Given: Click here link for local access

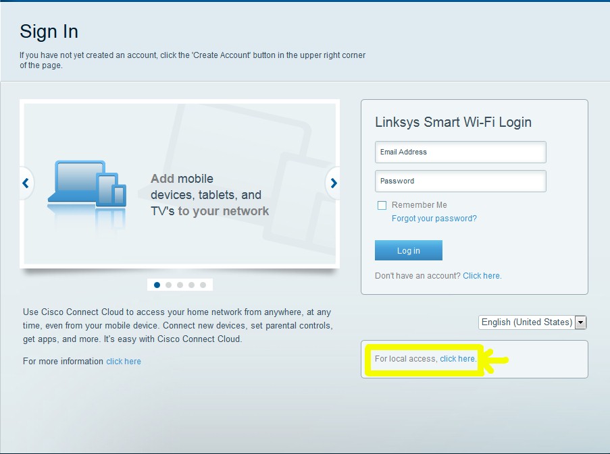Looking at the screenshot, I should click(457, 359).
